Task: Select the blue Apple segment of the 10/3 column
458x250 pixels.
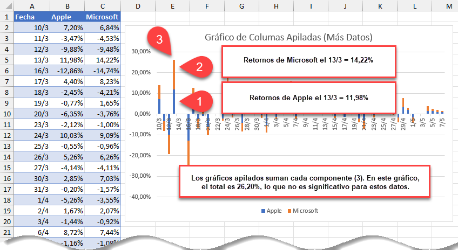Action: 159,106
